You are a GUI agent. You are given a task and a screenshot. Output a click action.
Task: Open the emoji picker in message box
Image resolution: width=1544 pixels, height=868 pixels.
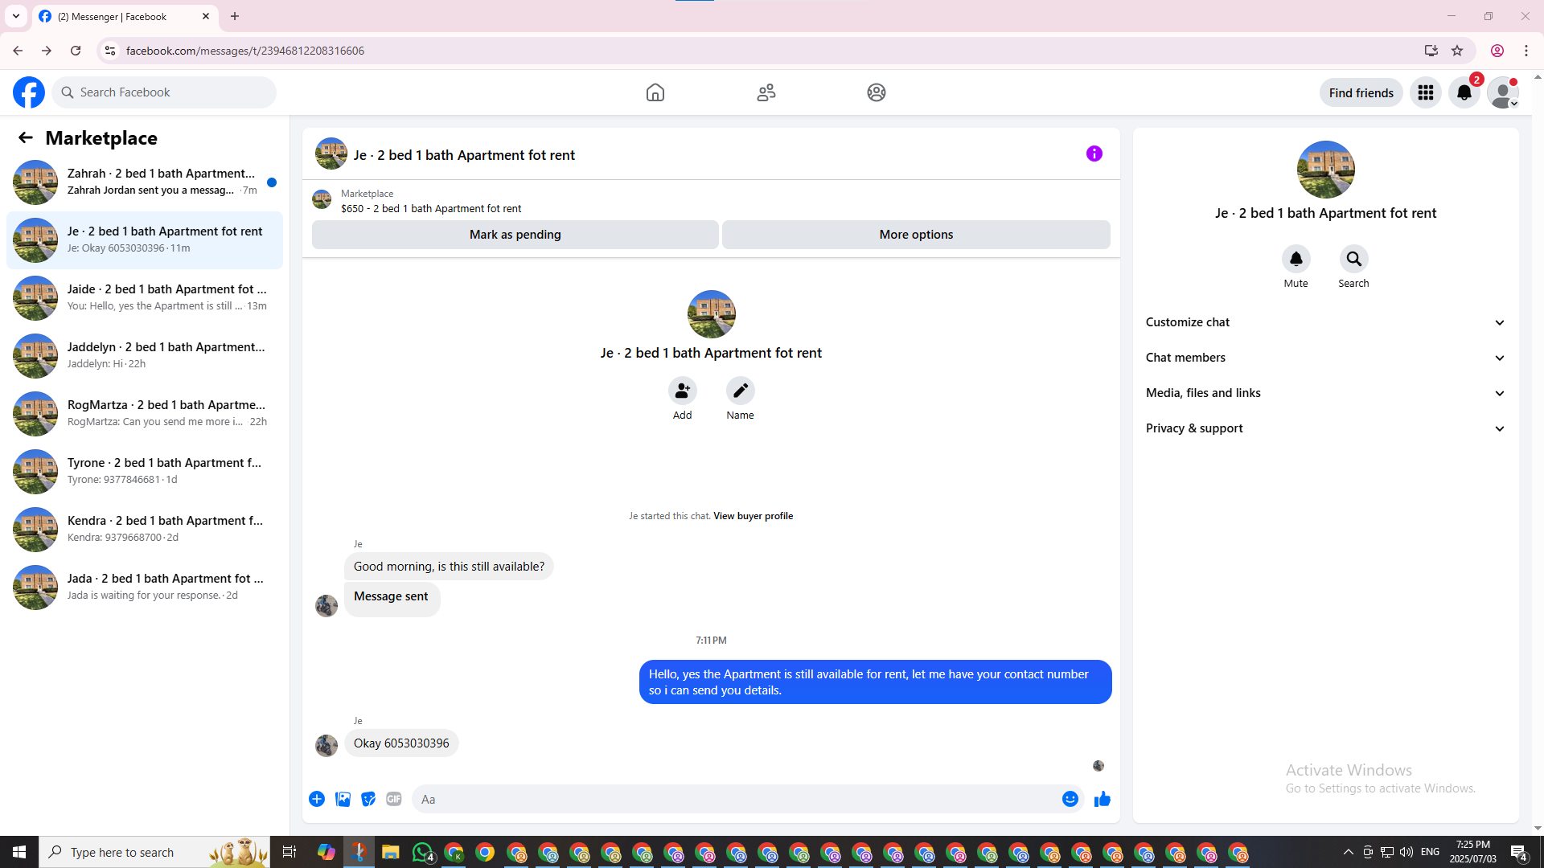[x=1070, y=799]
